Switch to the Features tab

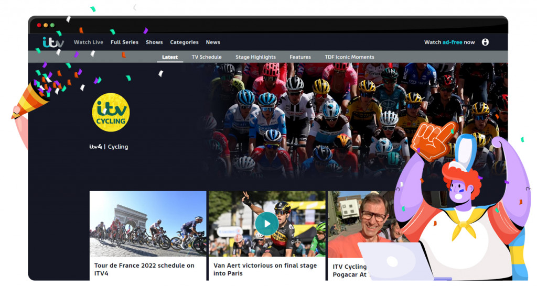pos(300,57)
